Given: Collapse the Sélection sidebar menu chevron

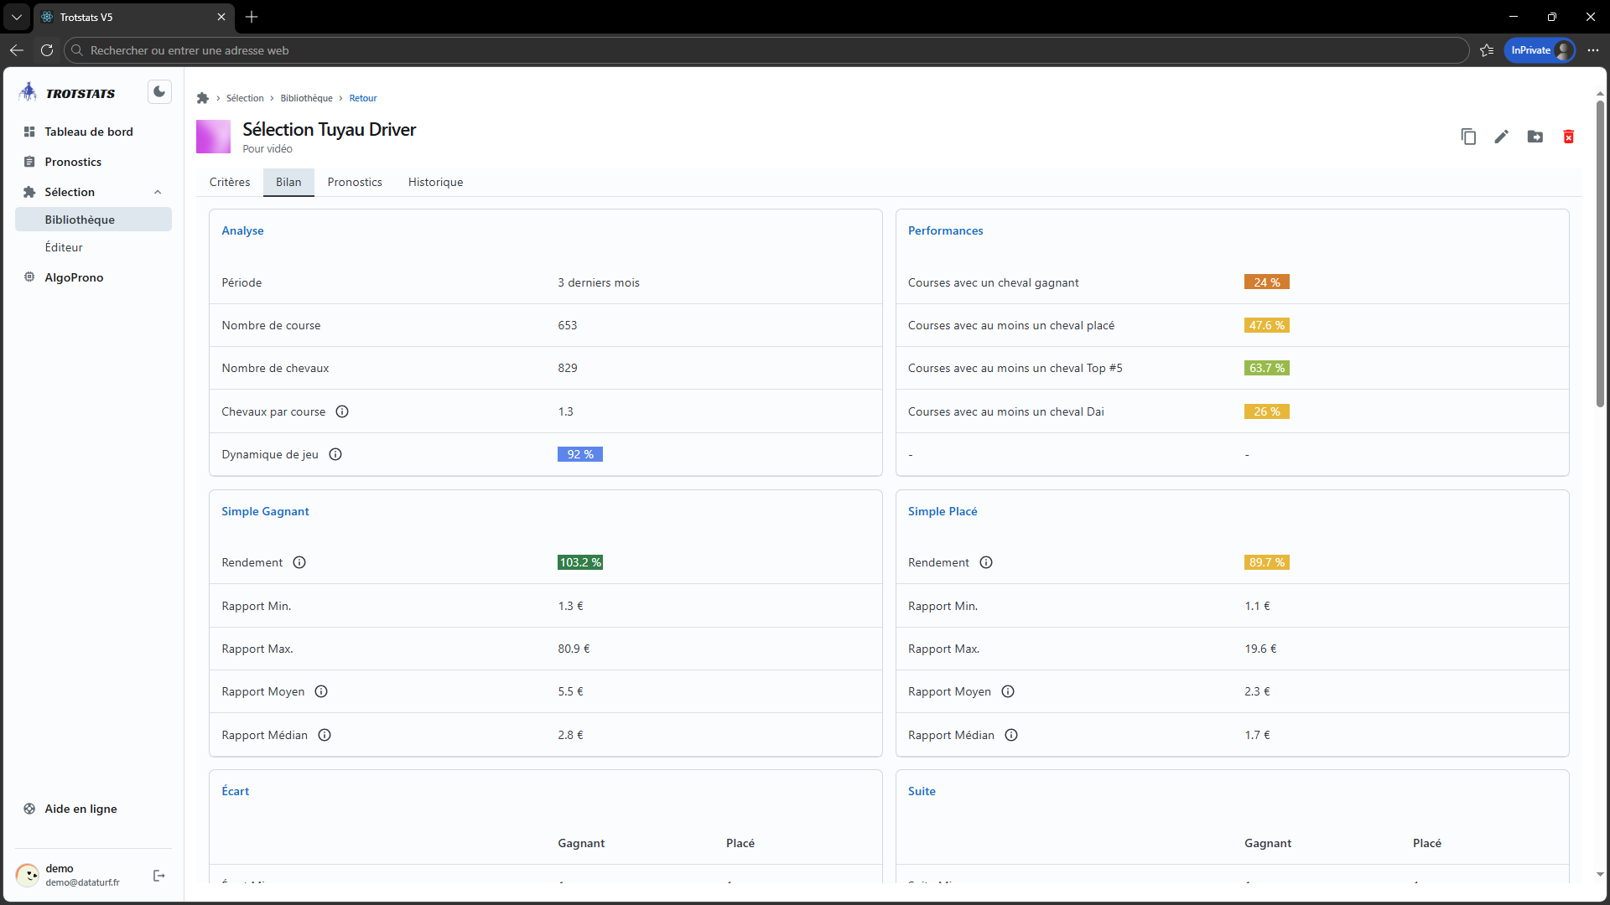Looking at the screenshot, I should [x=158, y=192].
